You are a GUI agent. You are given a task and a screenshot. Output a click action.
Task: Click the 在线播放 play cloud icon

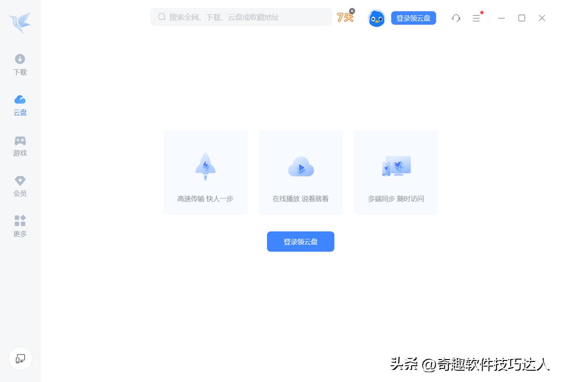[301, 166]
